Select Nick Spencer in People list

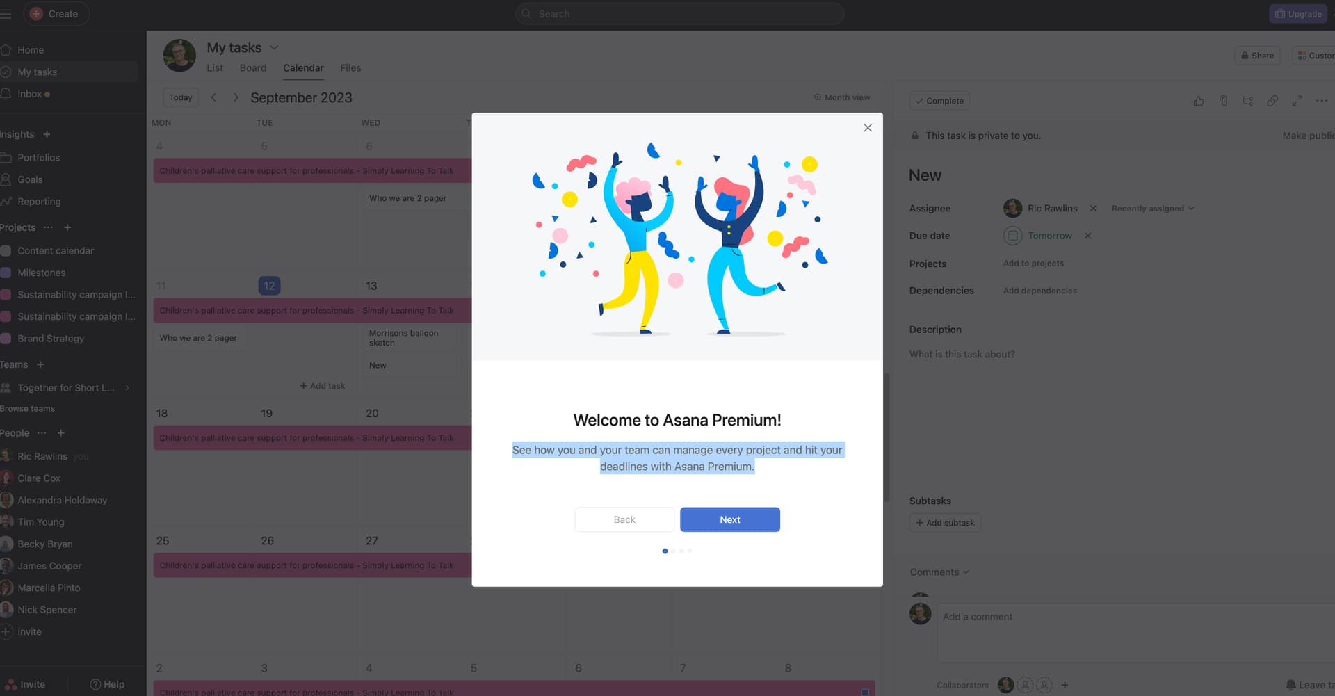(x=47, y=610)
